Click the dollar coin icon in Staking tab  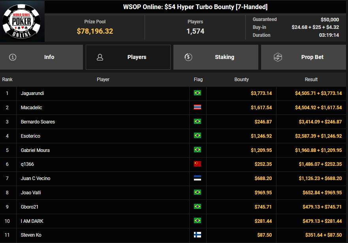[188, 57]
